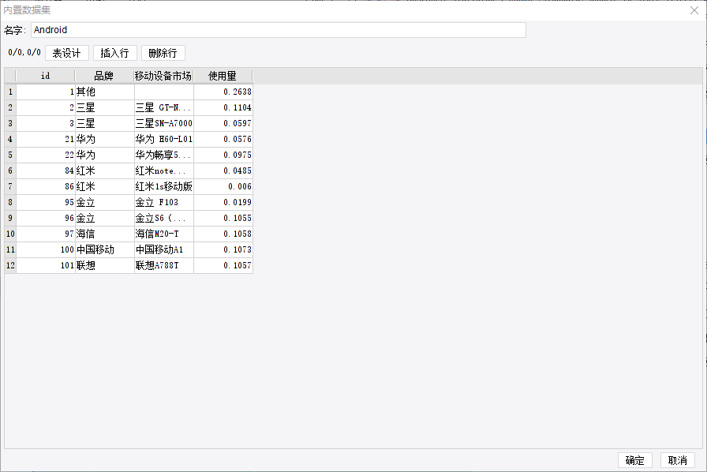Screen dimensions: 707x472
Task: Select row number 1 header
Action: tap(10, 92)
